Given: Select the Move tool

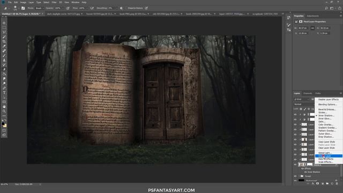Looking at the screenshot, I should [4, 23].
